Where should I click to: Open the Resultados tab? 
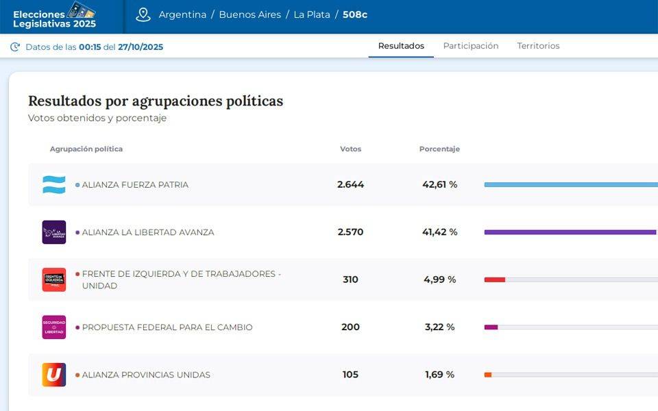point(401,46)
